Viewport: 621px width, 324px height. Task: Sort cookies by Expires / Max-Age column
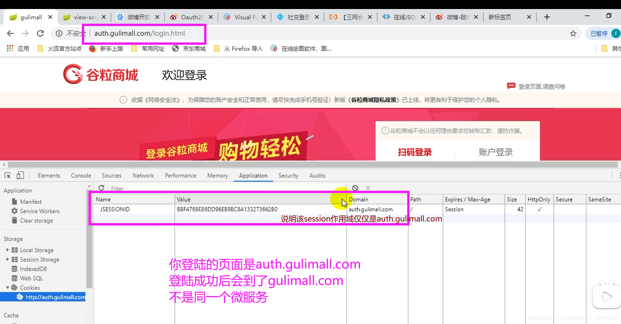[x=474, y=199]
